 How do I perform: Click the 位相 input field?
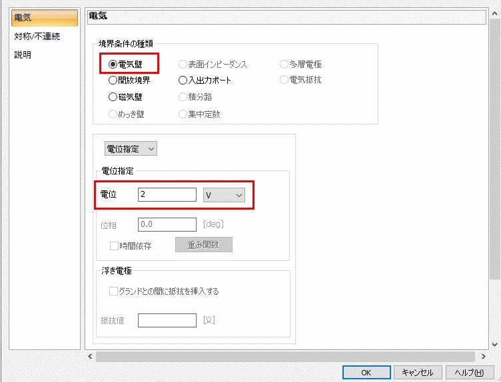coord(167,225)
